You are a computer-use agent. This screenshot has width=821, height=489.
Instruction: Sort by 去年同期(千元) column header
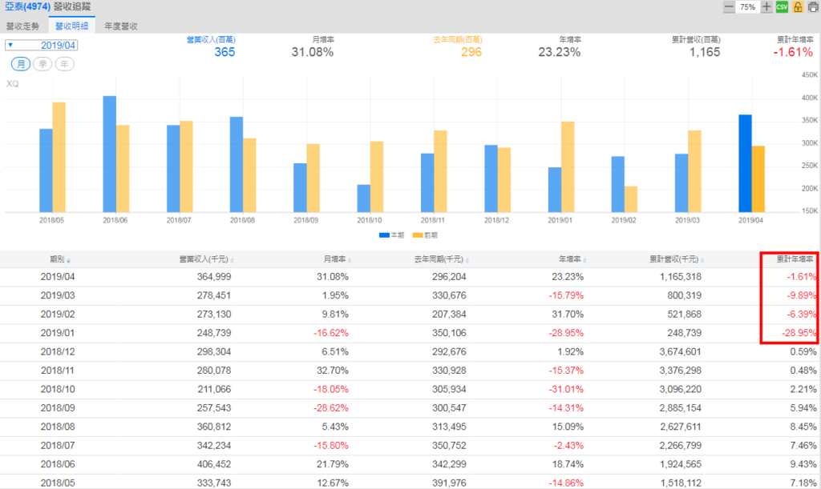point(442,259)
